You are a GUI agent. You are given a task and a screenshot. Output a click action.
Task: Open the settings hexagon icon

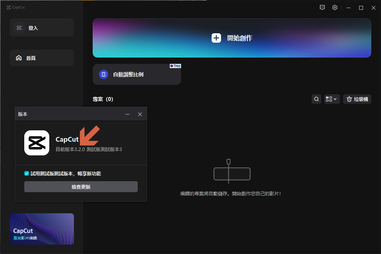(335, 7)
